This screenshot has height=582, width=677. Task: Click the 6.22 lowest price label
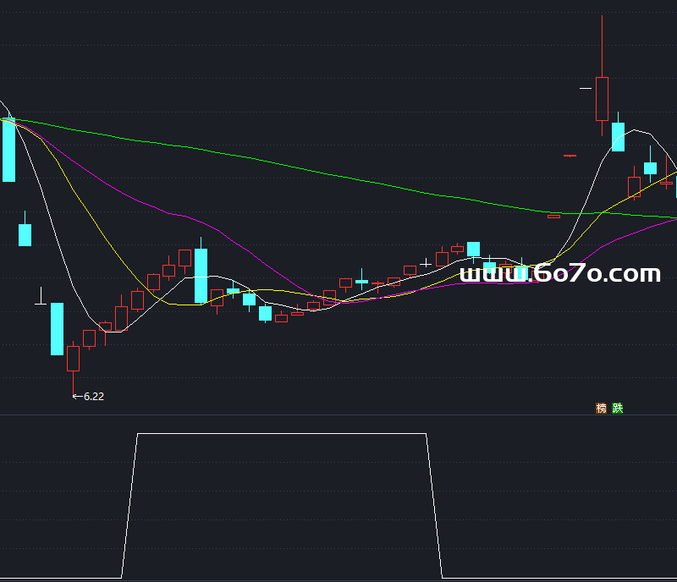tap(93, 396)
